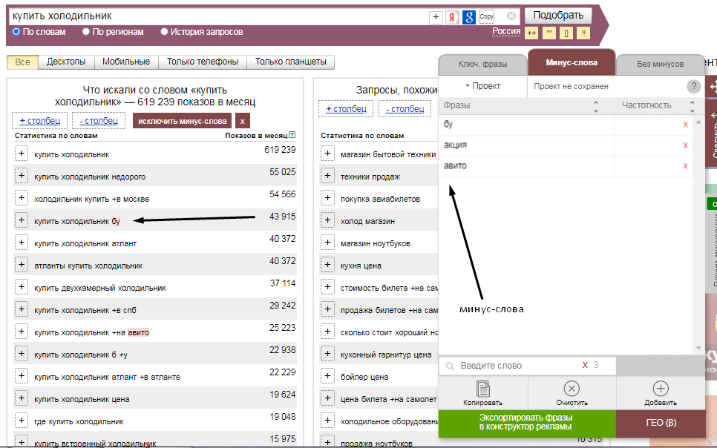Add 'купить холодильник недорого' with its plus button
This screenshot has height=448, width=717.
point(22,177)
